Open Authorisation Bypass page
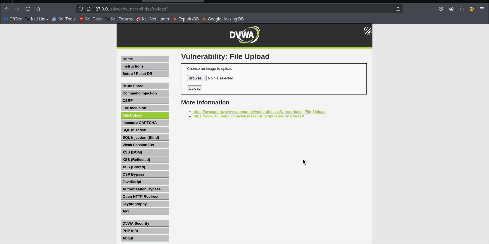The image size is (489, 244). (145, 189)
